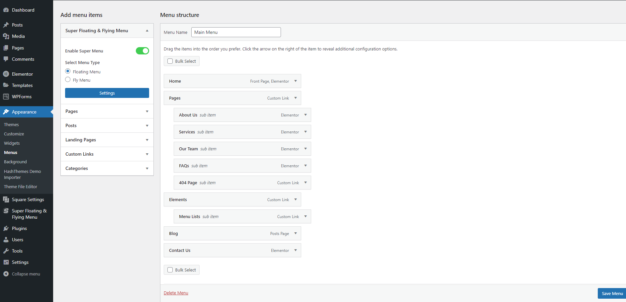Click the Settings sliders icon in the sidebar
Viewport: 626px width, 302px height.
click(6, 262)
